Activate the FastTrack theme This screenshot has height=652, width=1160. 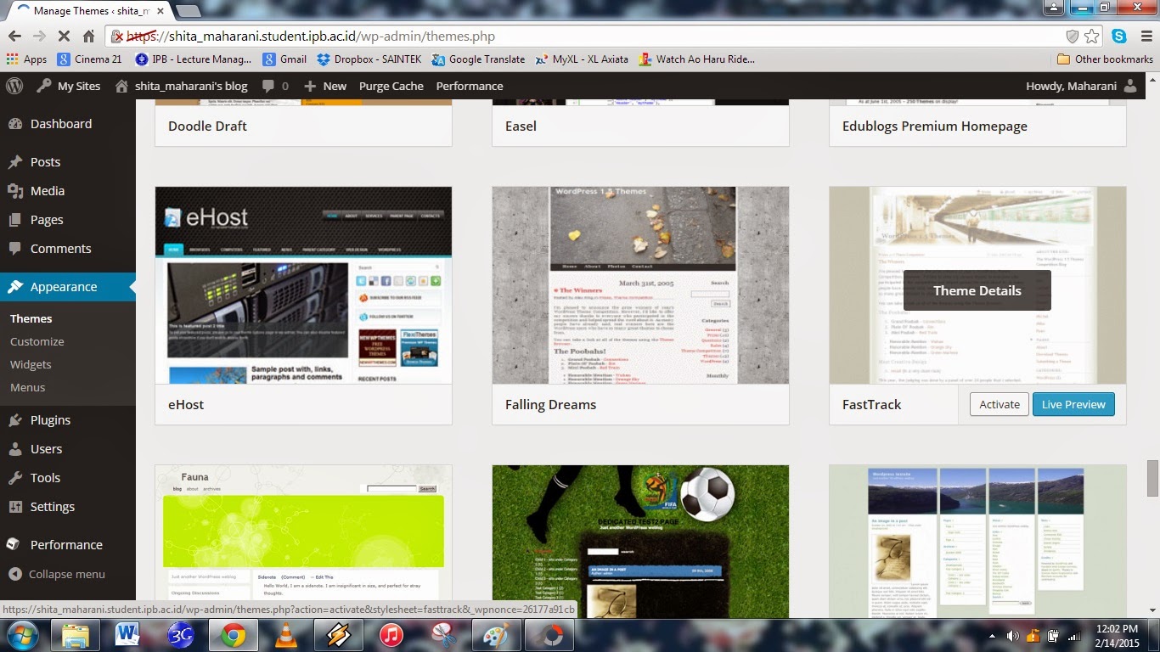click(x=1000, y=404)
